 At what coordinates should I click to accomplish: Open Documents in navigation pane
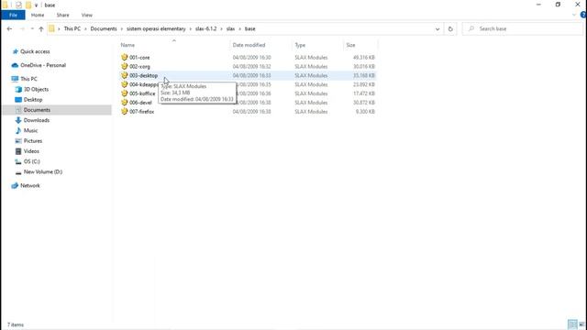pyautogui.click(x=37, y=110)
